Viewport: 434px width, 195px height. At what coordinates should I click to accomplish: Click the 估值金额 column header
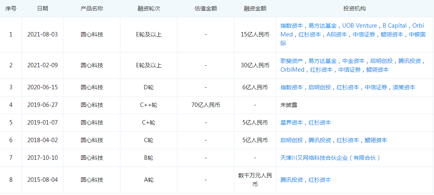pos(206,8)
